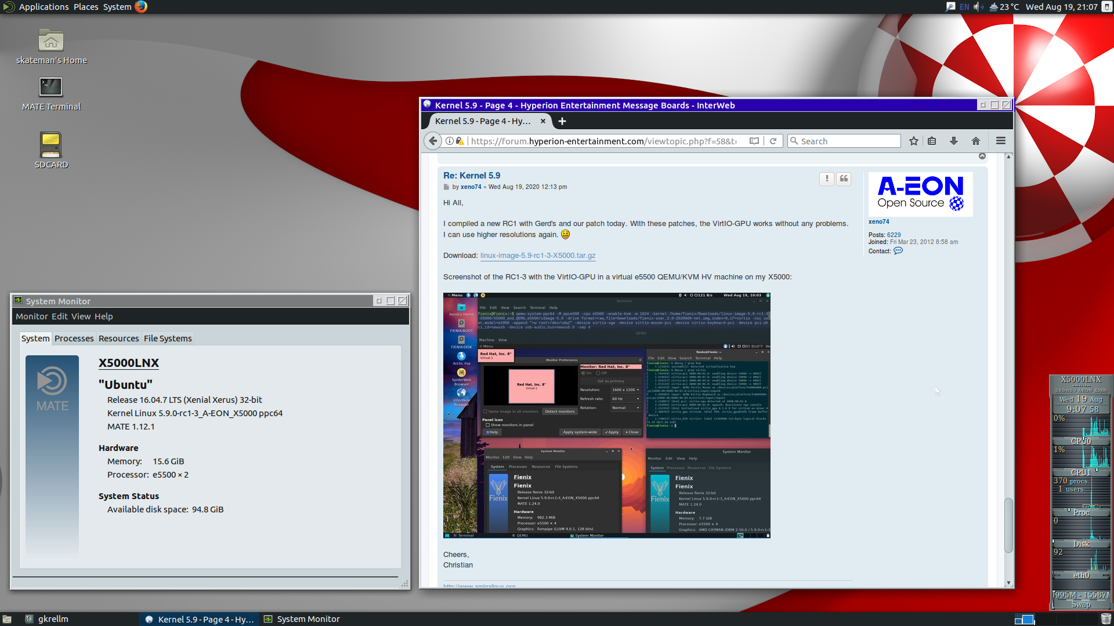Open the System menu in top panel

pos(117,7)
